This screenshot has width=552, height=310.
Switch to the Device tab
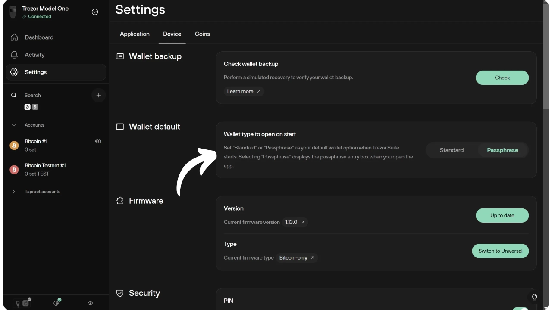pos(172,34)
